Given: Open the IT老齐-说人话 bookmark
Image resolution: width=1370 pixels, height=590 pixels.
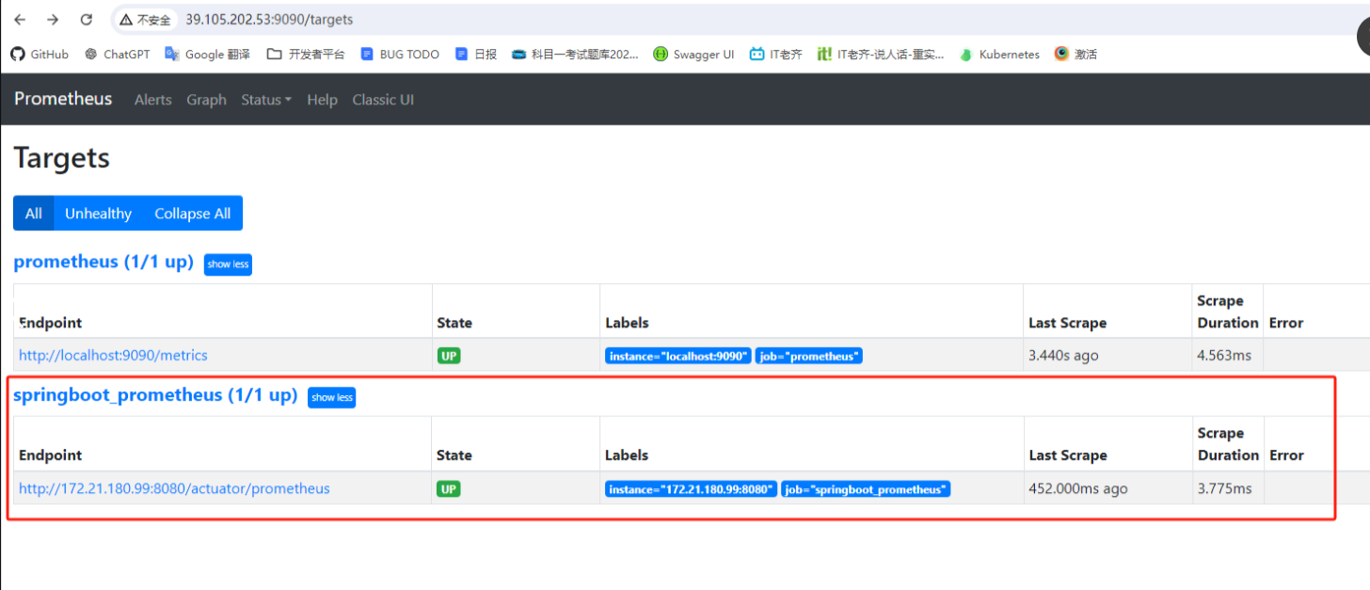Looking at the screenshot, I should 881,55.
